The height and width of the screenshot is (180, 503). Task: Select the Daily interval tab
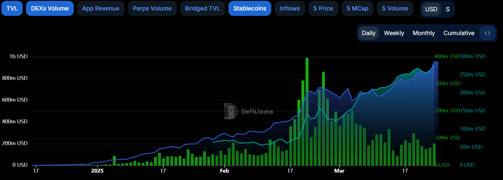[368, 33]
